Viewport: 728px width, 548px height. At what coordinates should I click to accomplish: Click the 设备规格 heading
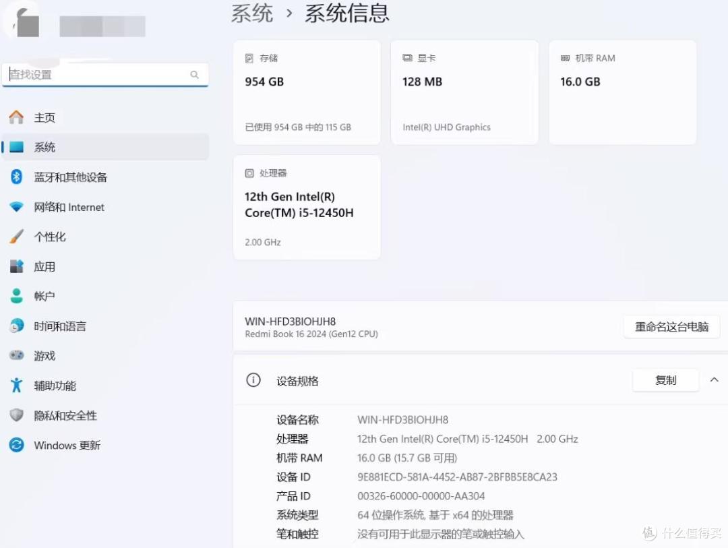tap(298, 381)
